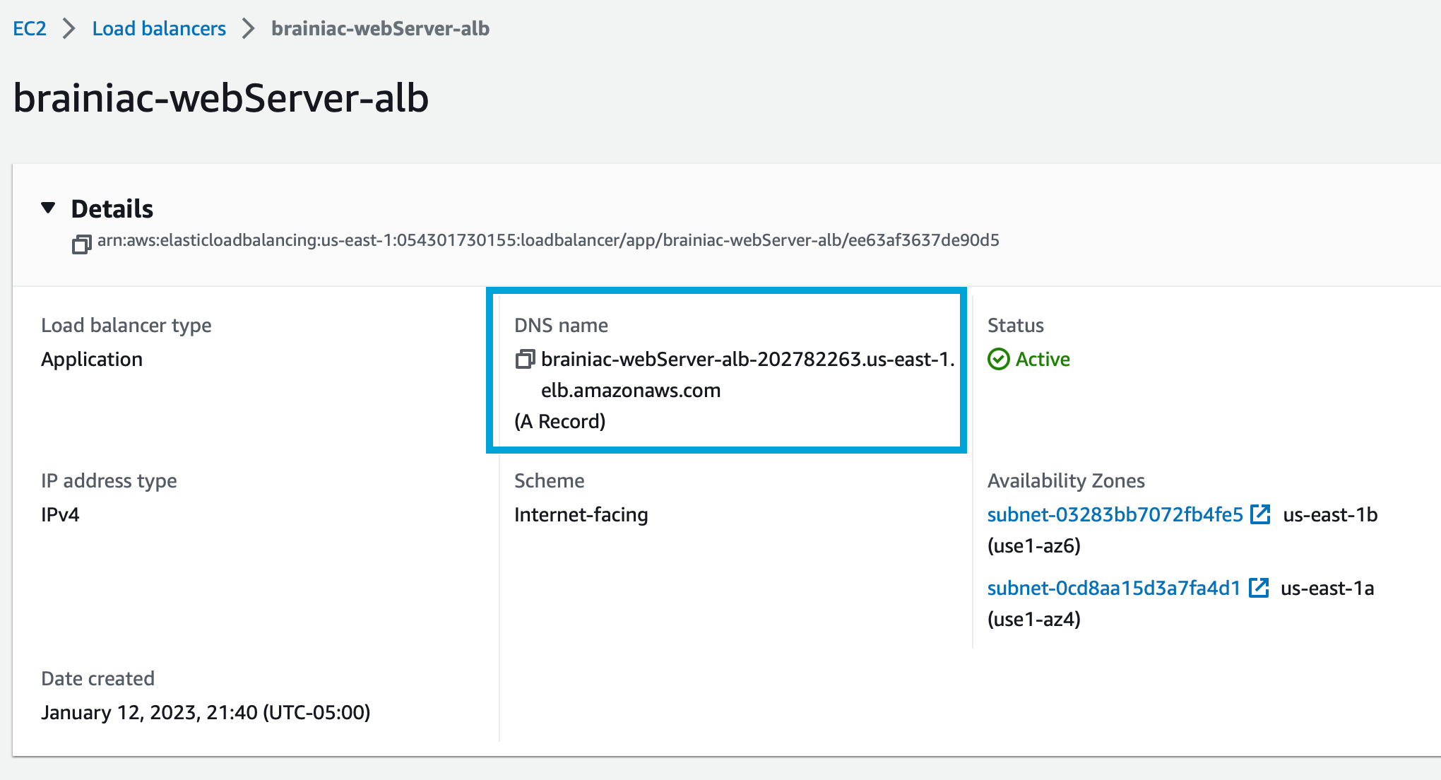Click the green Active status check icon
The image size is (1441, 780).
[998, 359]
